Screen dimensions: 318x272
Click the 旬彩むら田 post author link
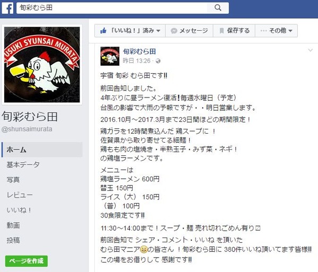pos(139,51)
